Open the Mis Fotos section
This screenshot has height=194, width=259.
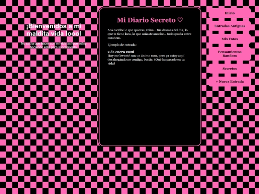pyautogui.click(x=230, y=39)
